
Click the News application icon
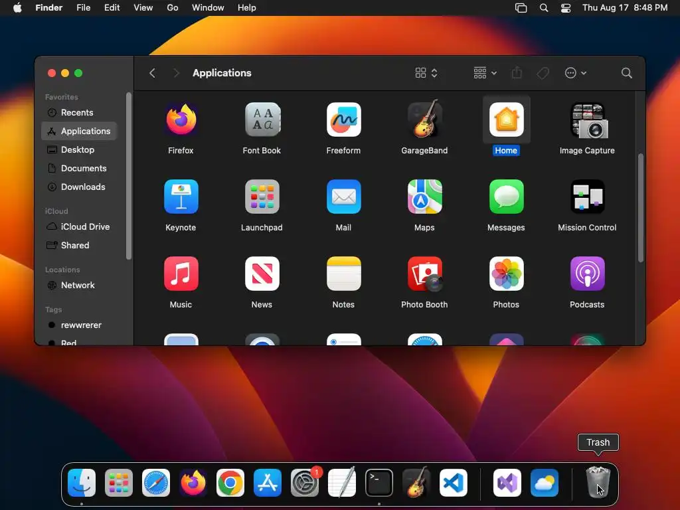(x=262, y=274)
